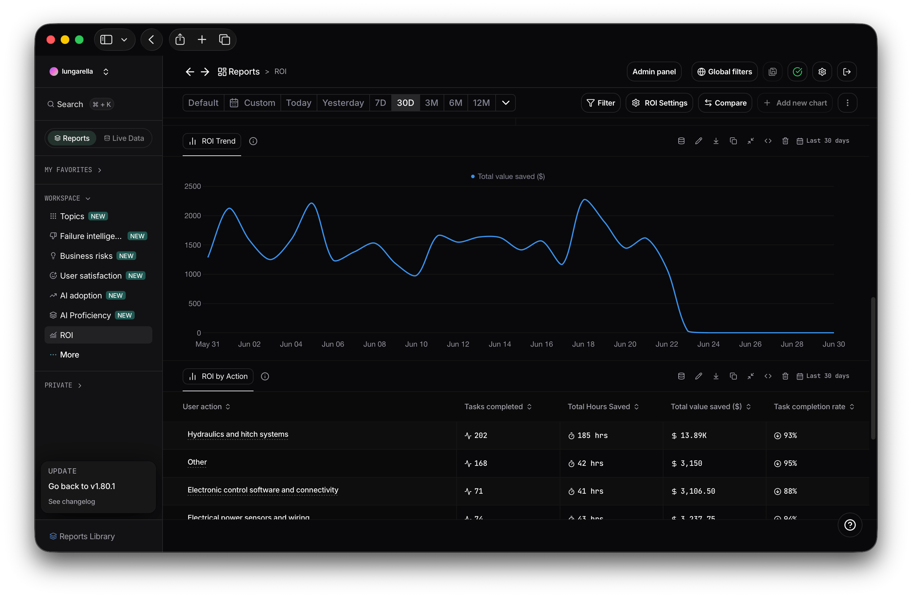The height and width of the screenshot is (598, 912).
Task: Click the info icon next to ROI Trend
Action: pos(253,141)
